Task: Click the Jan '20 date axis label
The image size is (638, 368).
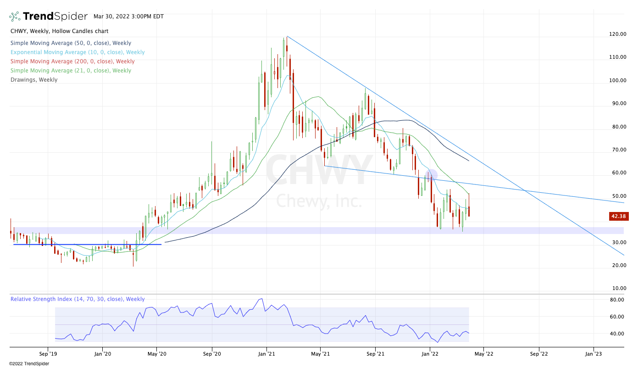Action: coord(102,354)
